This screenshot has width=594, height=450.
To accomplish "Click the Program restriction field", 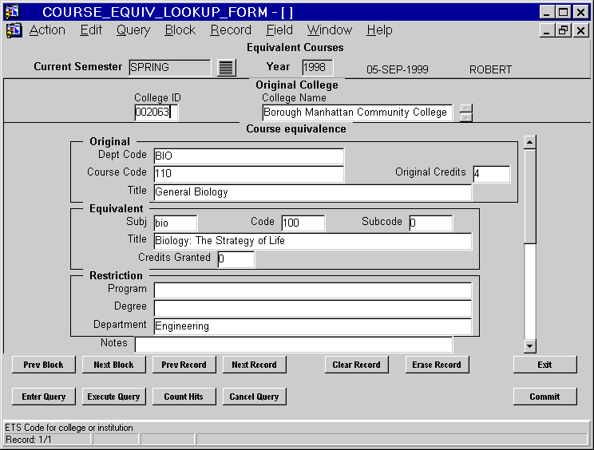I will [x=312, y=290].
